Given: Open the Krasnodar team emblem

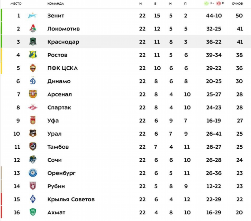Looking at the screenshot, I should point(33,42).
